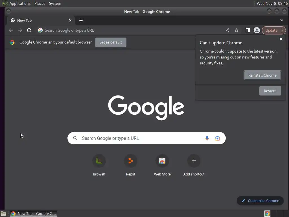The height and width of the screenshot is (217, 289).
Task: Open the Replit shortcut
Action: coord(131,165)
